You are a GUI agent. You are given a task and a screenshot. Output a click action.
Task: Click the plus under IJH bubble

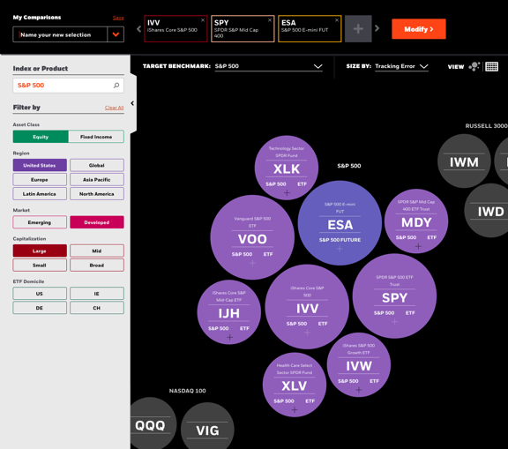point(229,338)
